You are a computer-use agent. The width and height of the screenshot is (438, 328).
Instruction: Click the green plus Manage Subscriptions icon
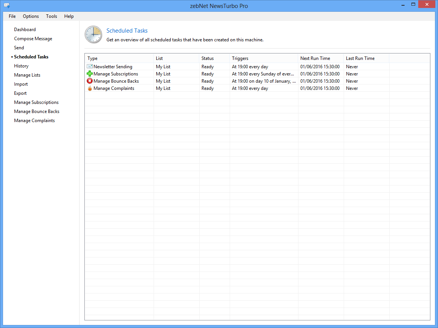click(90, 74)
